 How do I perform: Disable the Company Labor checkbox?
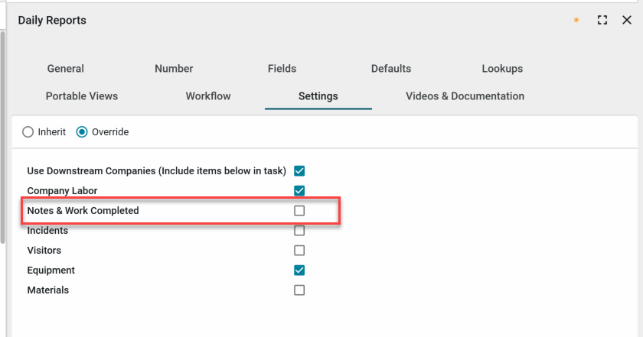(x=299, y=191)
